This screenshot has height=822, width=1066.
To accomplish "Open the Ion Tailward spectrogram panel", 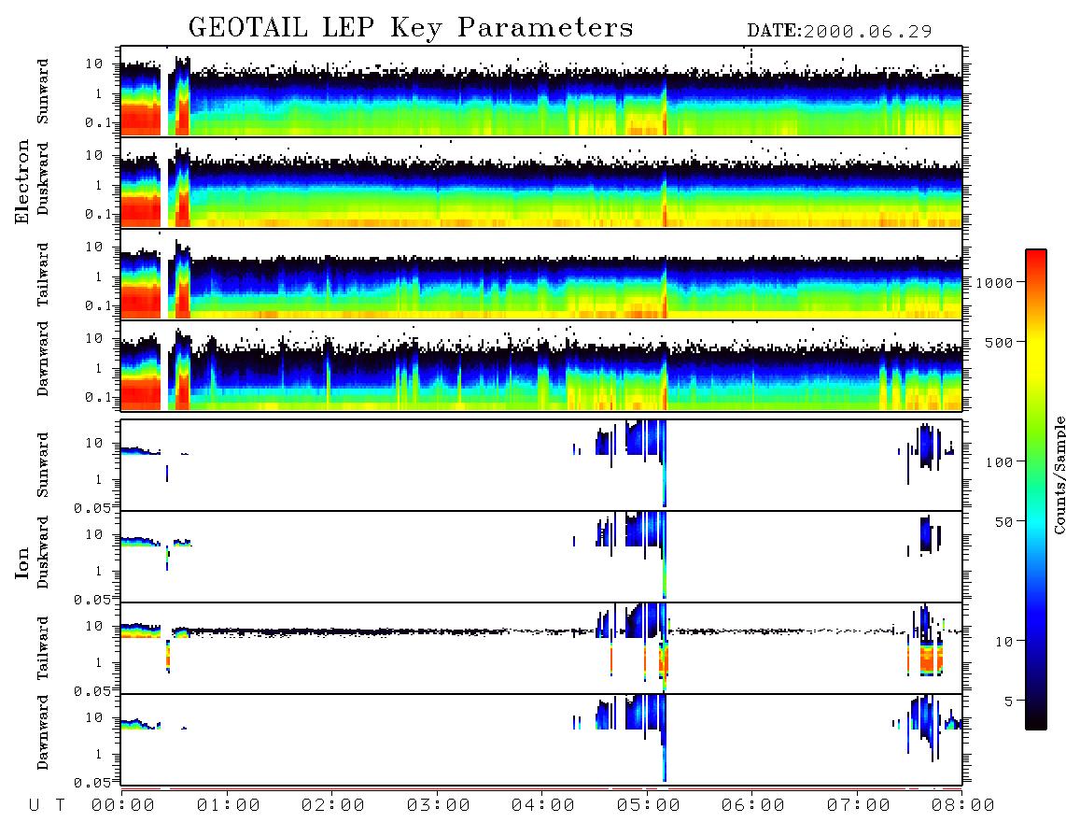I will [x=541, y=648].
